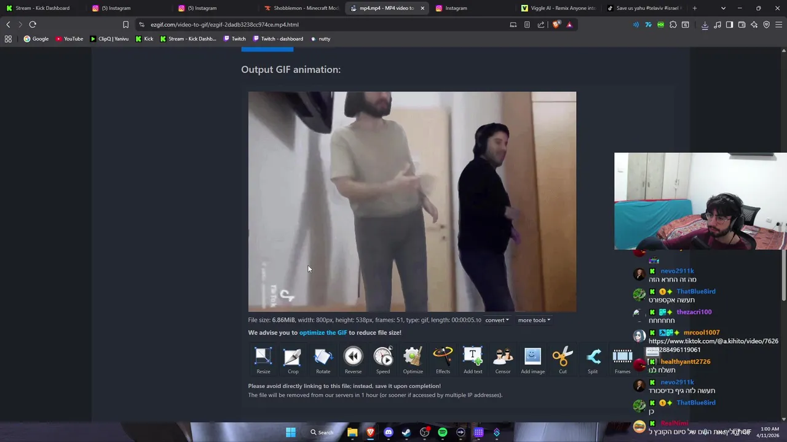Click chat username nevo2911k above 'מה זה החרא הזה'
The height and width of the screenshot is (442, 787).
point(677,271)
